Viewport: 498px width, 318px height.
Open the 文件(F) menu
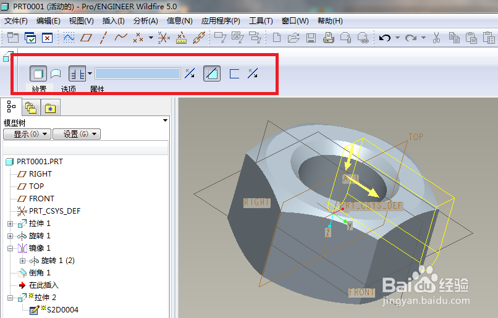(x=16, y=21)
